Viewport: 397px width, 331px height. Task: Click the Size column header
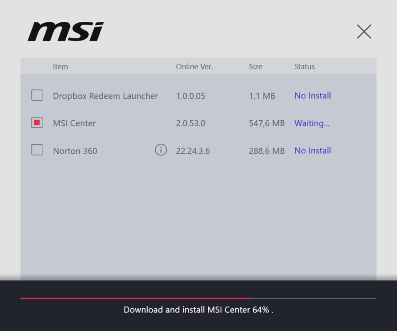click(x=255, y=66)
